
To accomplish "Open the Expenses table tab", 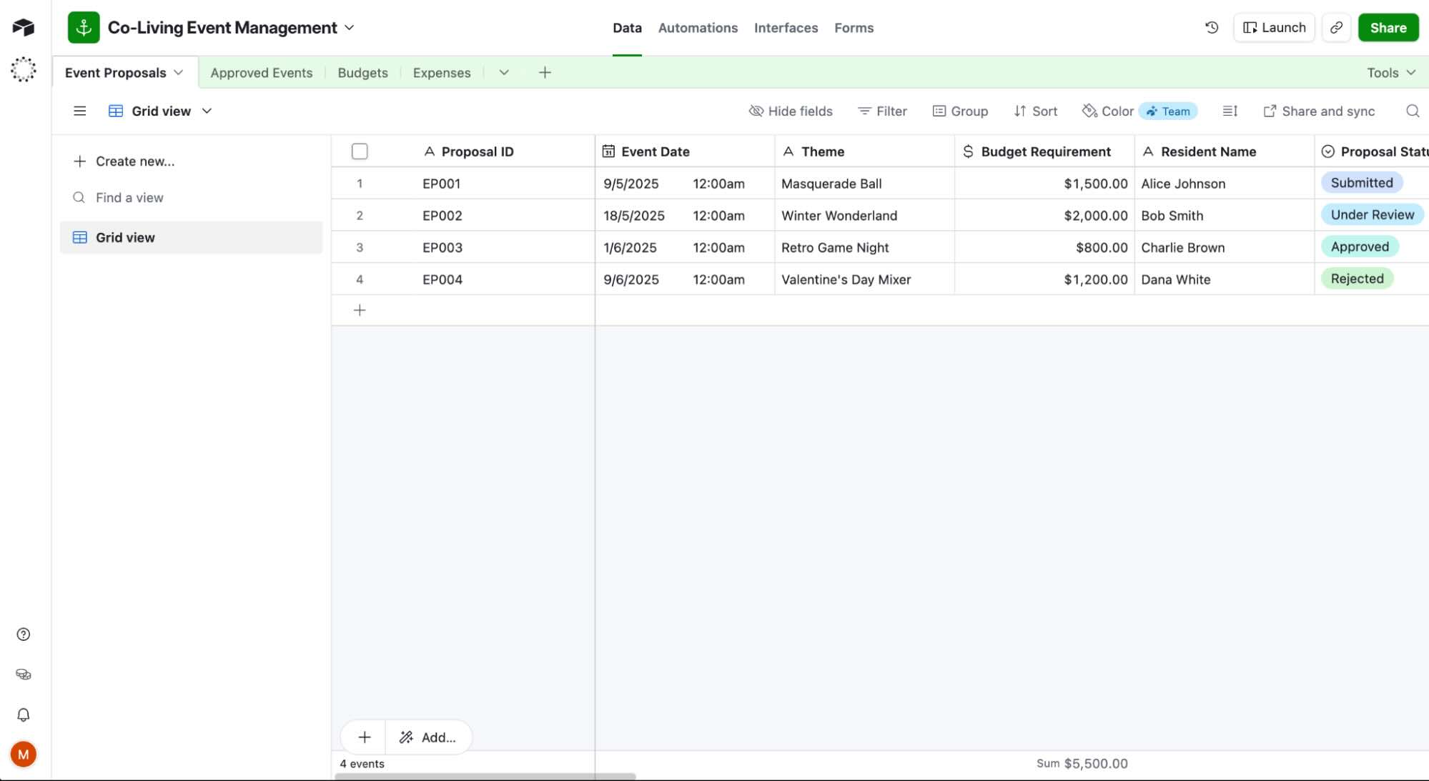I will coord(442,72).
